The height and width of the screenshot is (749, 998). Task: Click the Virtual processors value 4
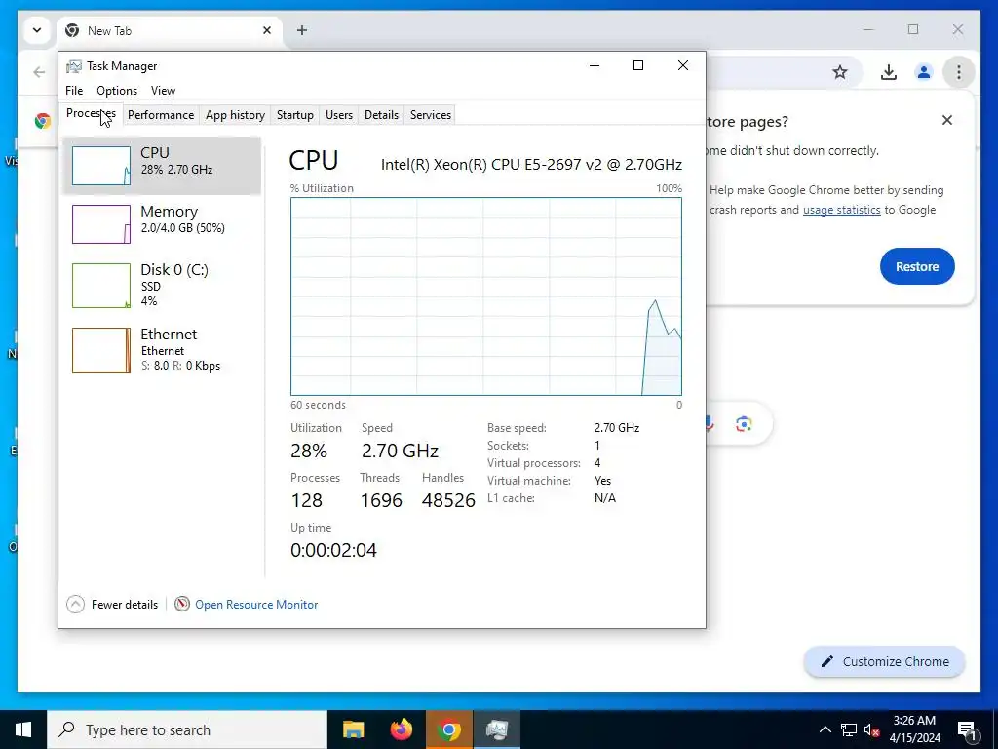[x=597, y=463]
